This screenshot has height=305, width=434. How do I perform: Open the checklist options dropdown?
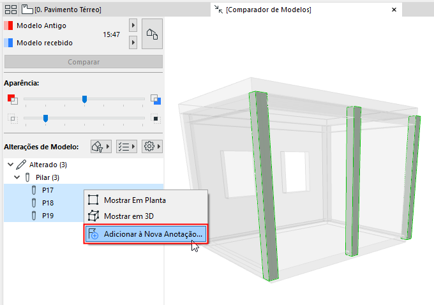(126, 146)
